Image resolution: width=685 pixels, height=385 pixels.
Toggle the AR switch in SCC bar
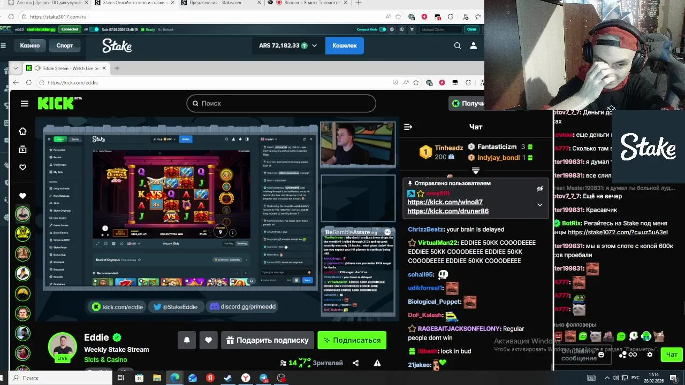94,29
